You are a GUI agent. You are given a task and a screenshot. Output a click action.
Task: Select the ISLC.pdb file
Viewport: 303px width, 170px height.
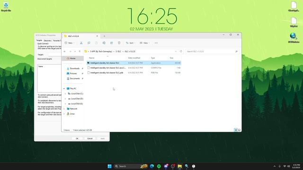[134, 73]
